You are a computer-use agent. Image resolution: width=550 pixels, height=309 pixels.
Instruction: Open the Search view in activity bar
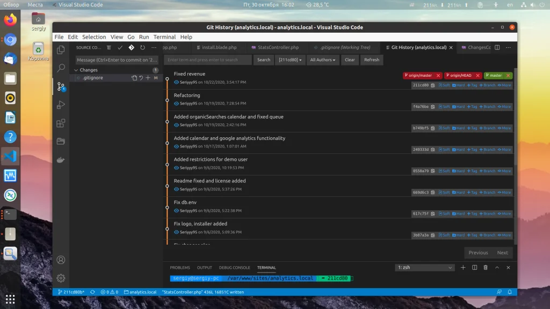point(61,68)
